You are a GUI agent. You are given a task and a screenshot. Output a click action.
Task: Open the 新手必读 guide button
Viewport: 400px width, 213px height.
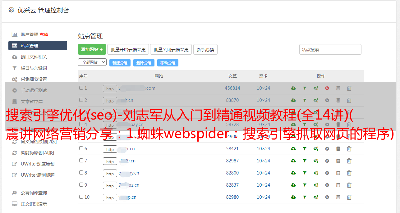click(x=205, y=49)
